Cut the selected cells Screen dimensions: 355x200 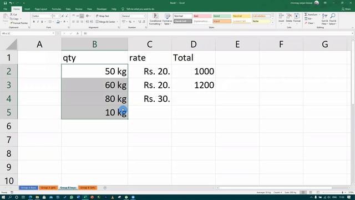(x=13, y=14)
